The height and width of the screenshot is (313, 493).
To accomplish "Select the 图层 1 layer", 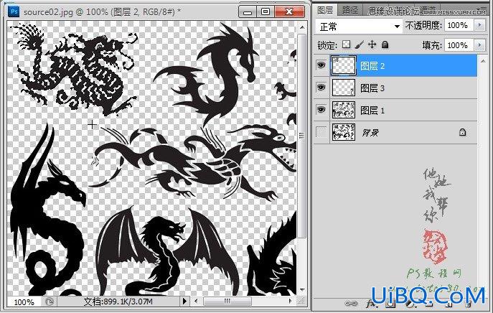I will click(x=395, y=110).
